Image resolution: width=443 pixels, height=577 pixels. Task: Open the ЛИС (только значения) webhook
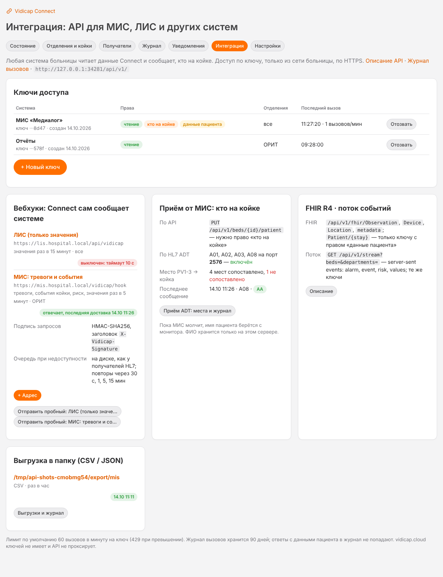46,235
